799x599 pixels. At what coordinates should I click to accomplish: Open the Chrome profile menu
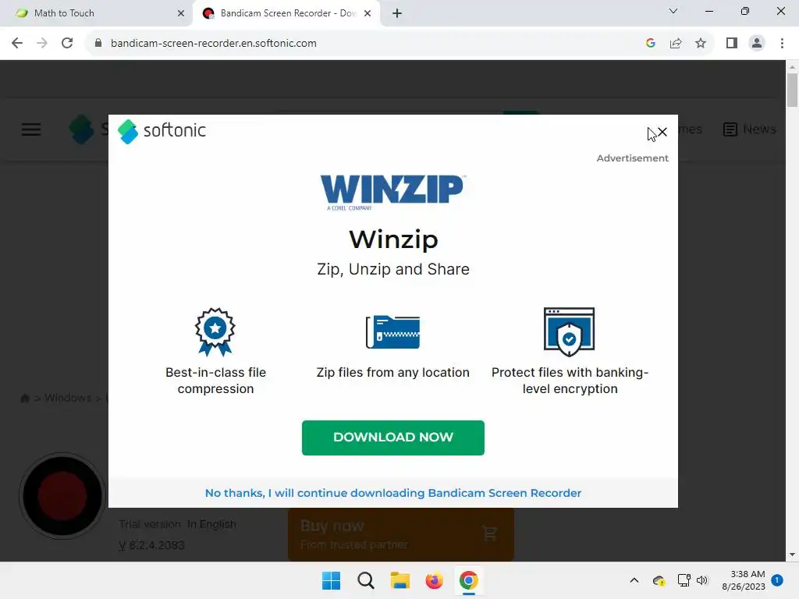click(x=757, y=44)
